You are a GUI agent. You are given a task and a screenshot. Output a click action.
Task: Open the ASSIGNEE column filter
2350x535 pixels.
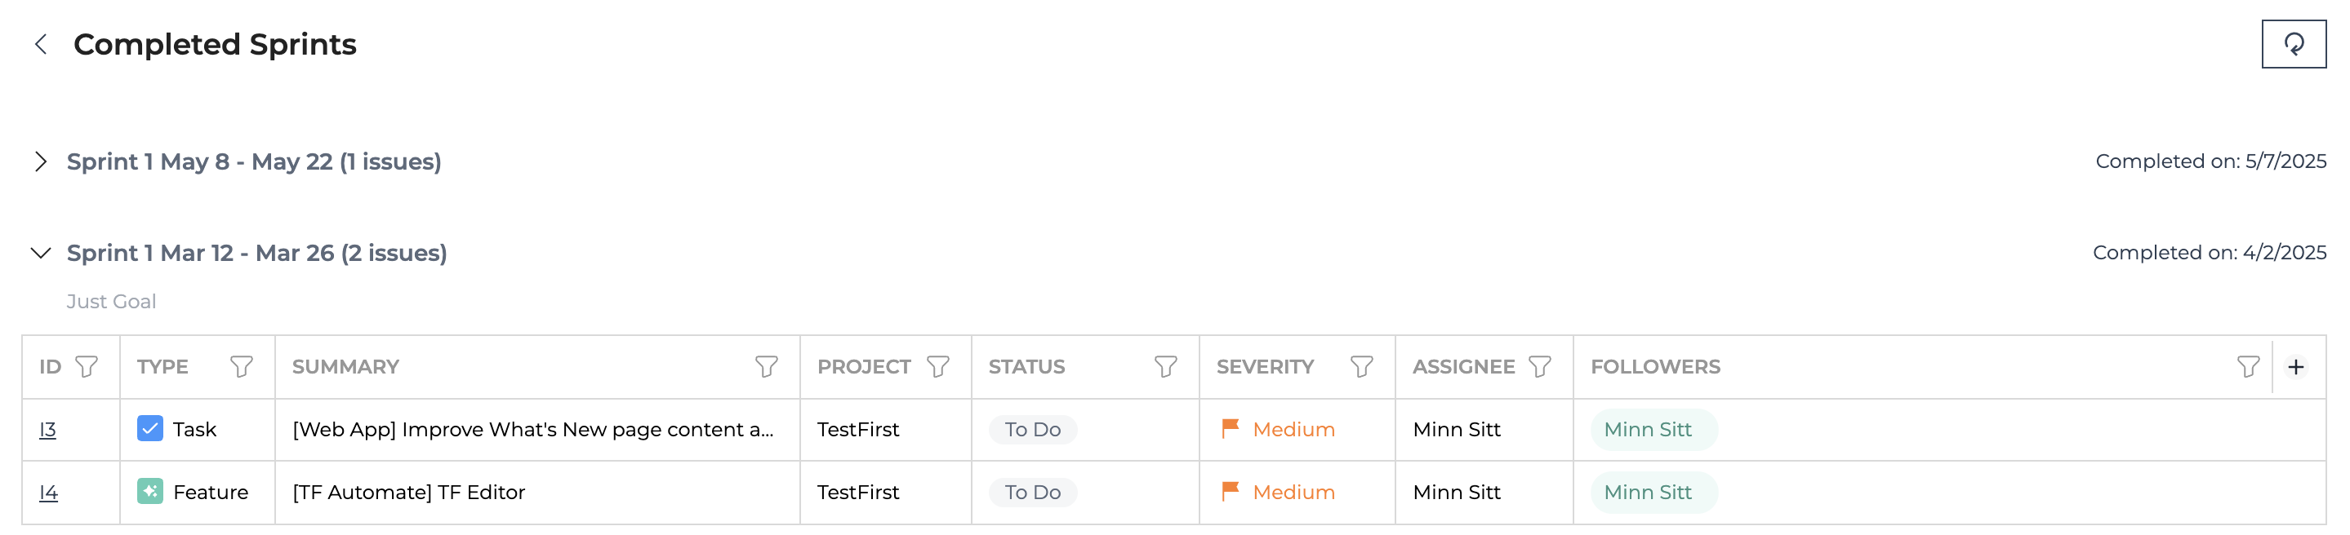[x=1540, y=366]
